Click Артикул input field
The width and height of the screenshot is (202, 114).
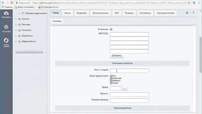pos(129,94)
